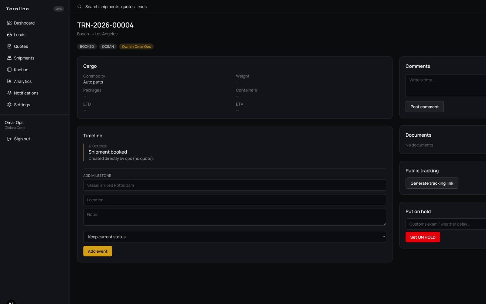Screen dimensions: 486x304
Task: Go to Leads page
Action: (x=35, y=35)
